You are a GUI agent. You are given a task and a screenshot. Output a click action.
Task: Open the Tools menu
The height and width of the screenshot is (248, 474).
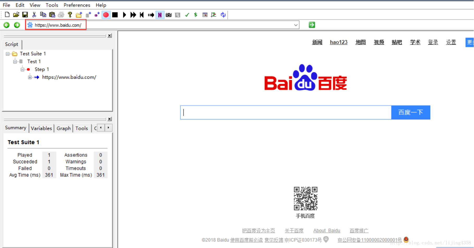52,5
